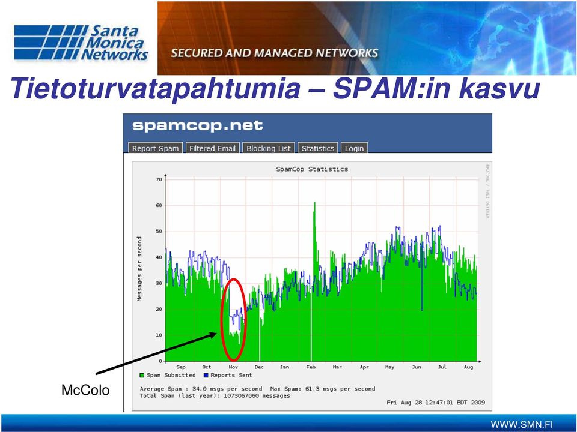Screen dimensions: 577x432
Task: Click the Santa Monica Networks logo
Action: [81, 43]
